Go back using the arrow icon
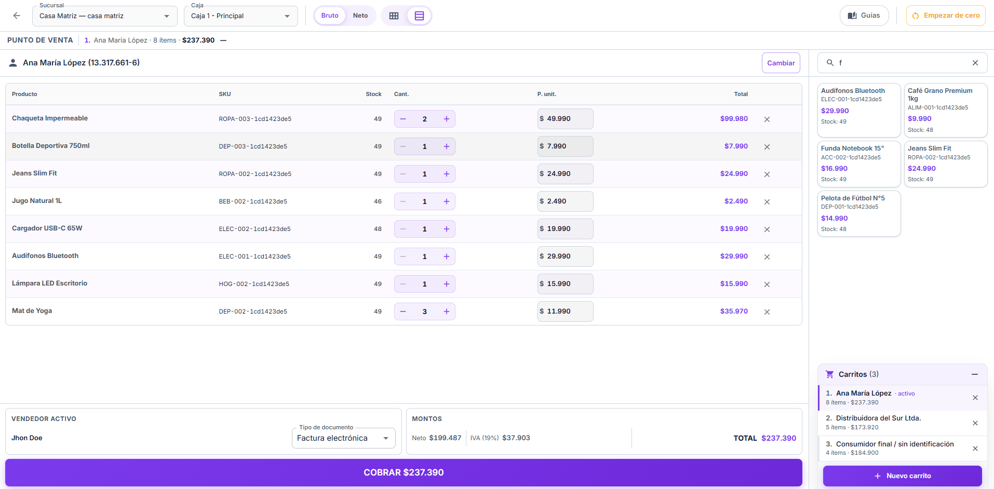994x489 pixels. (x=17, y=16)
